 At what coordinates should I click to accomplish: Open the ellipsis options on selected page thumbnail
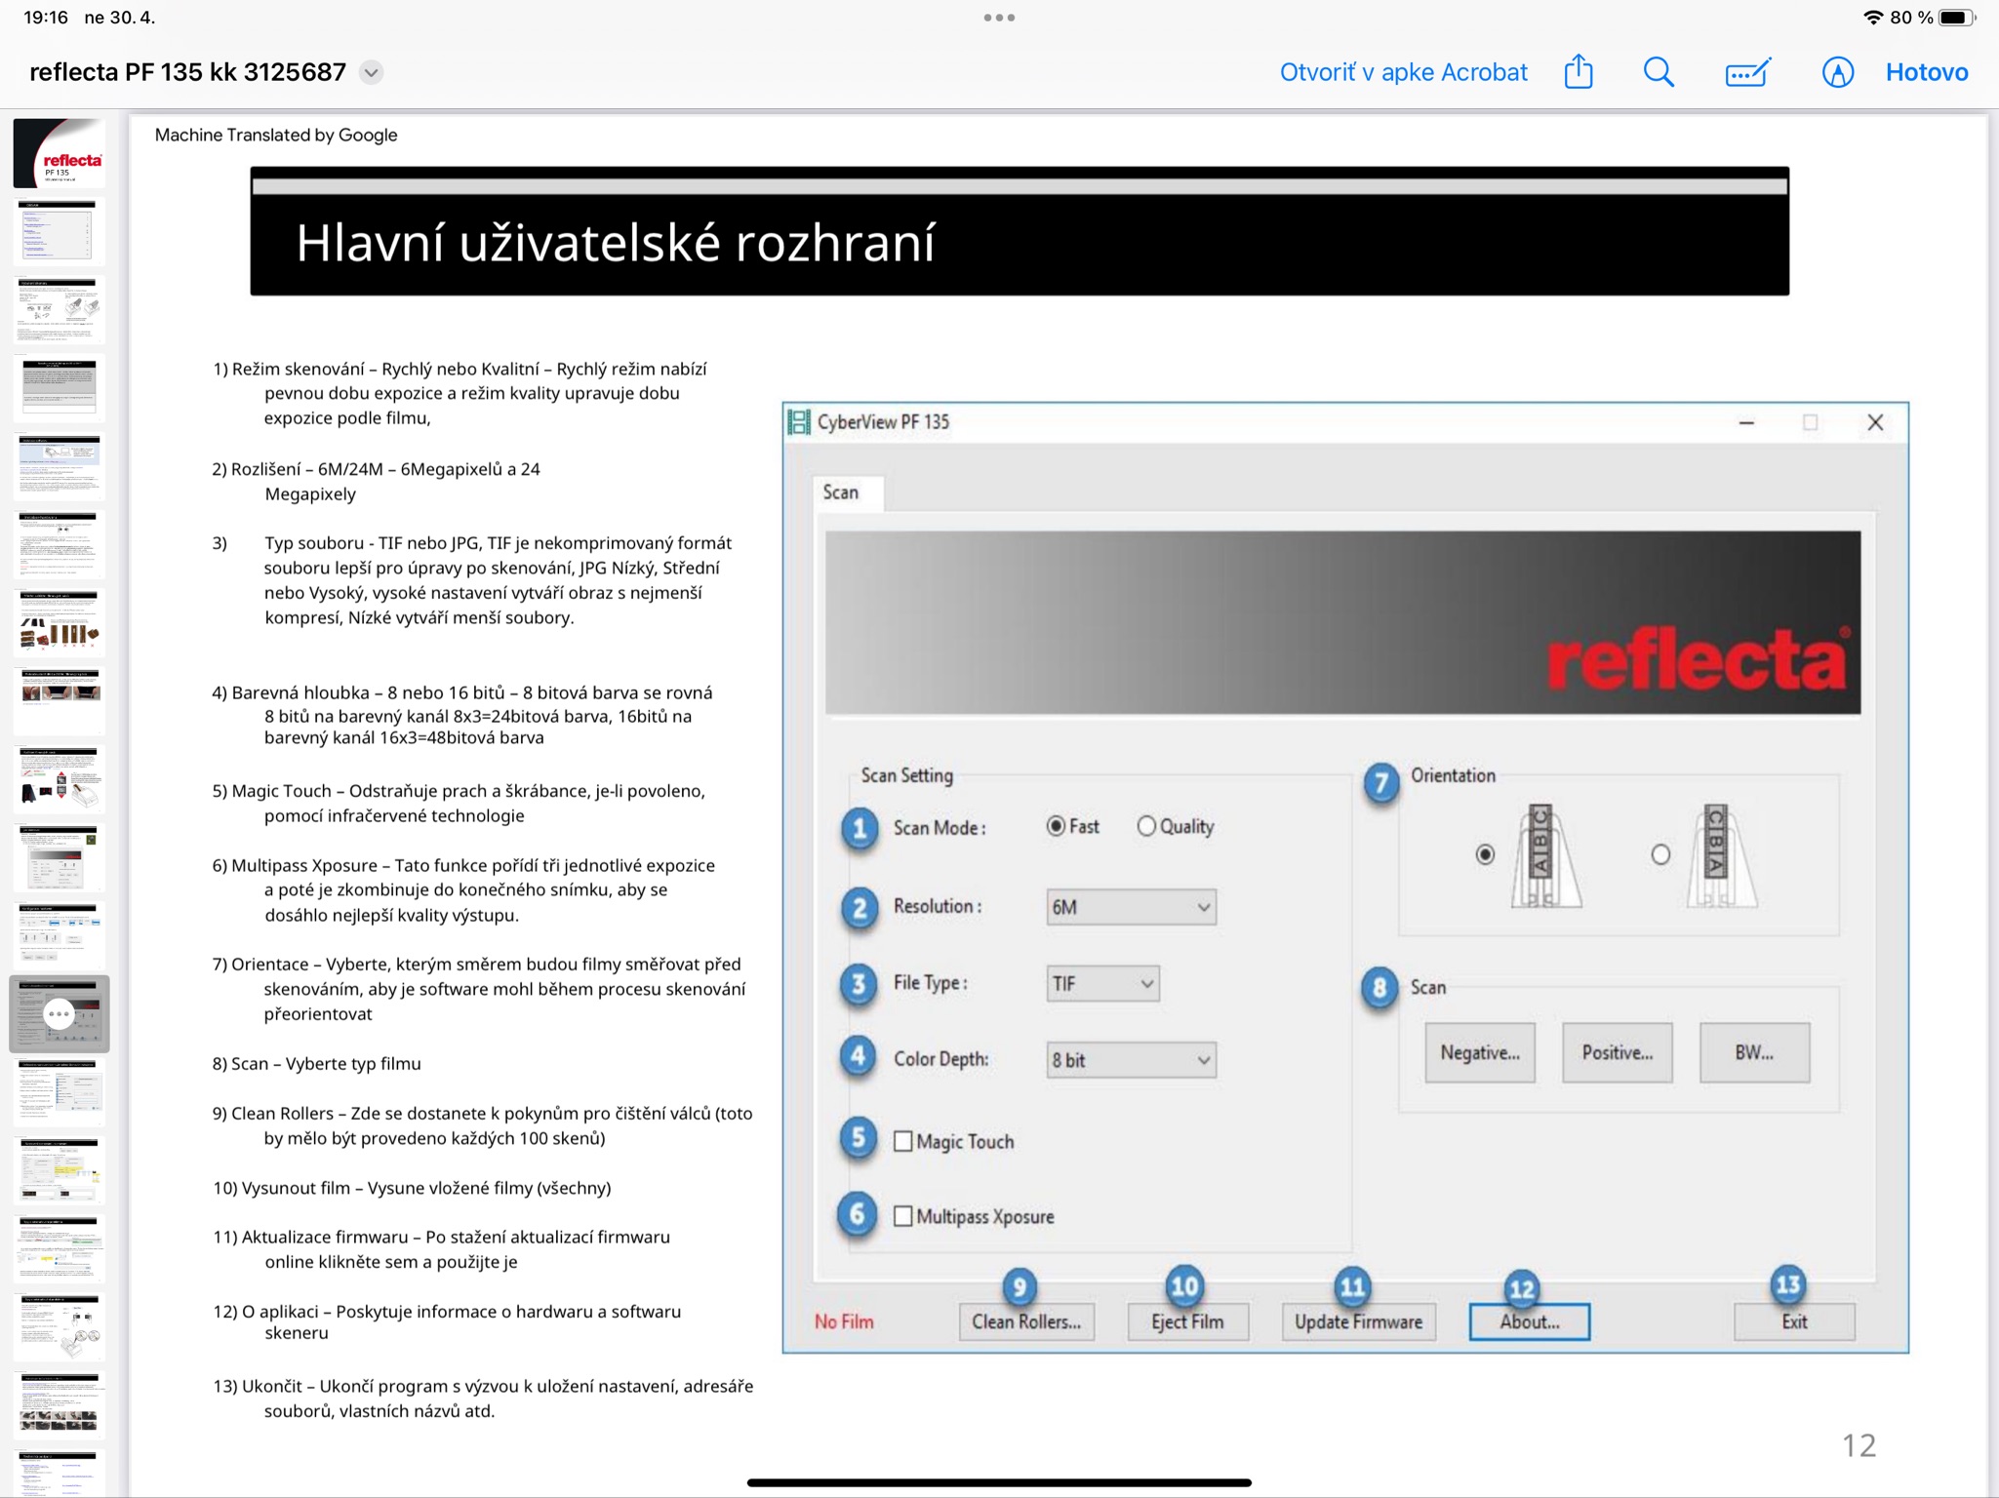[60, 1014]
